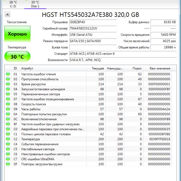Select the Частота ошибок чтения attribute name
The width and height of the screenshot is (181, 181).
(x=38, y=74)
